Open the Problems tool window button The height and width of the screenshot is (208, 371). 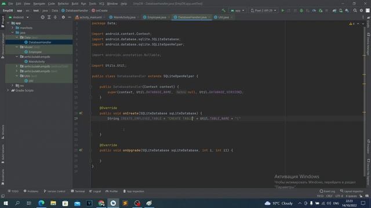31,191
